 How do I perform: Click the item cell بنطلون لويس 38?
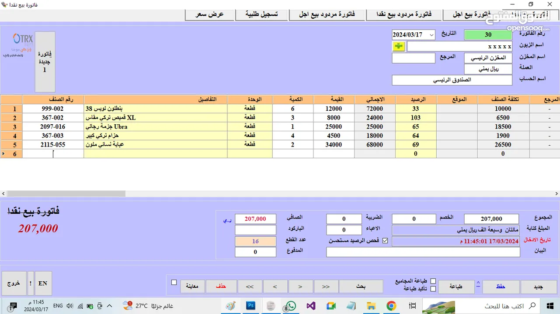click(156, 109)
